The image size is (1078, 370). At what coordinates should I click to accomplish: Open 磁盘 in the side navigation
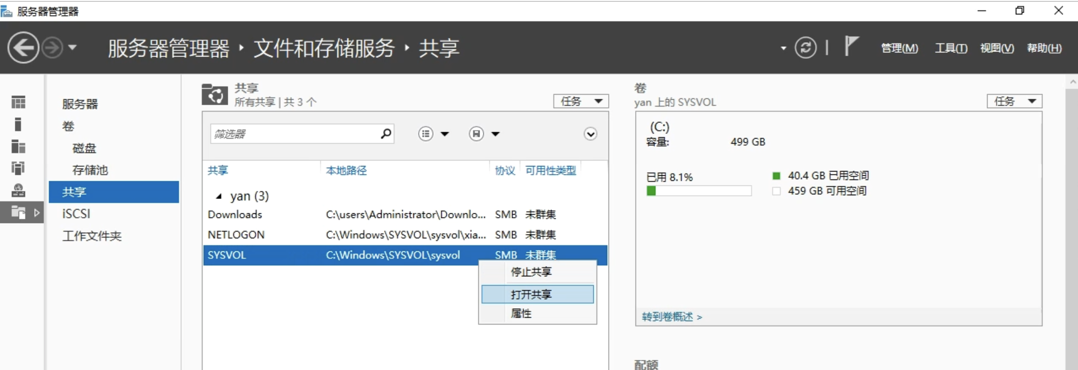(84, 148)
